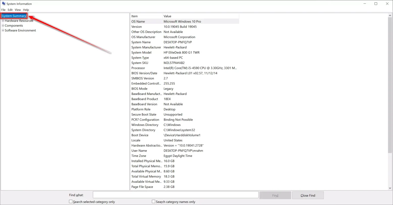Click the 8.60 GB available memory value
Viewport: 393px width, 205px height.
169,171
